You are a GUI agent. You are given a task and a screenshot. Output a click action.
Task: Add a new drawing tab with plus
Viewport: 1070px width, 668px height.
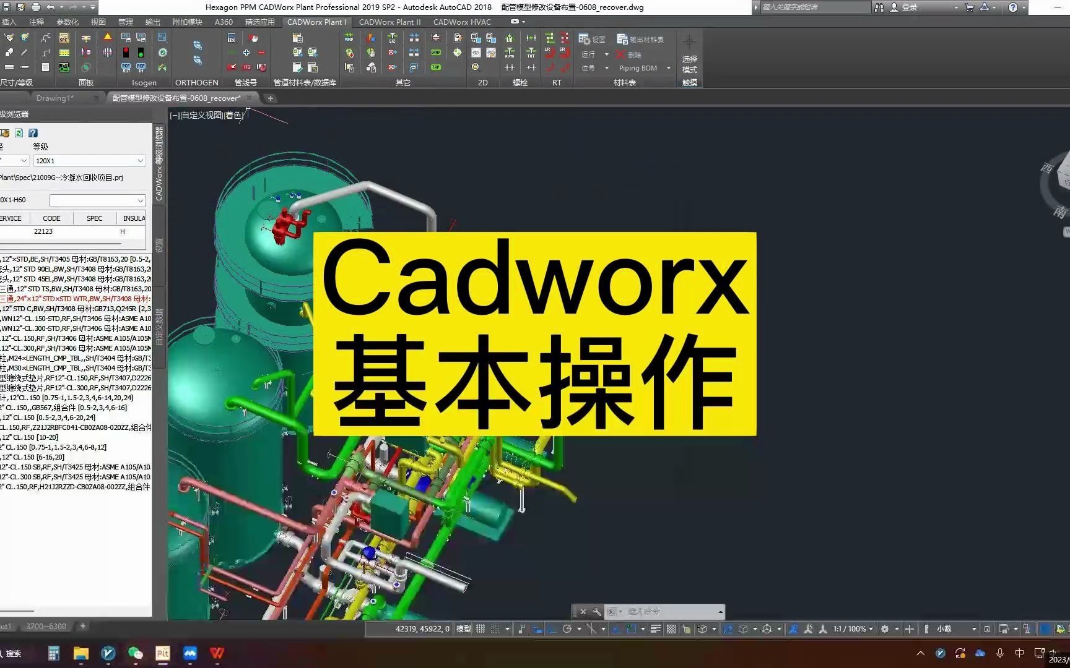[270, 98]
